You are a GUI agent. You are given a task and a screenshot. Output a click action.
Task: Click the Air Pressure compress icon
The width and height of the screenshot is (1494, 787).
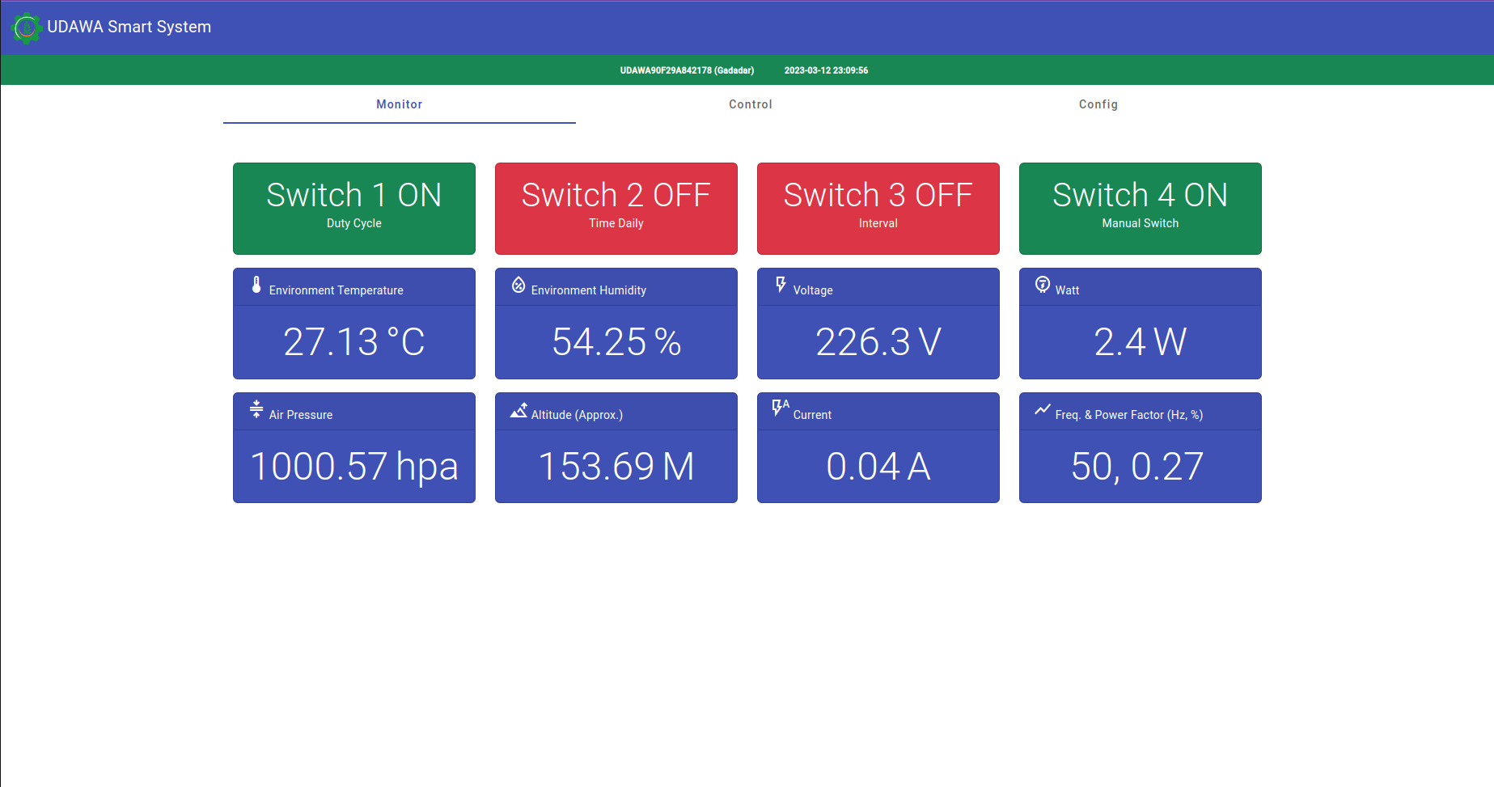tap(256, 409)
